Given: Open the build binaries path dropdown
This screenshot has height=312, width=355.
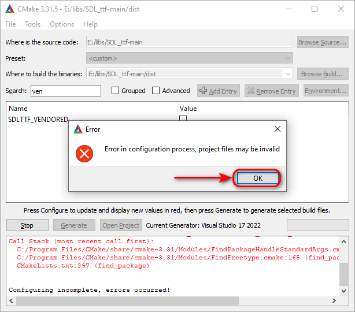Looking at the screenshot, I should (287, 73).
